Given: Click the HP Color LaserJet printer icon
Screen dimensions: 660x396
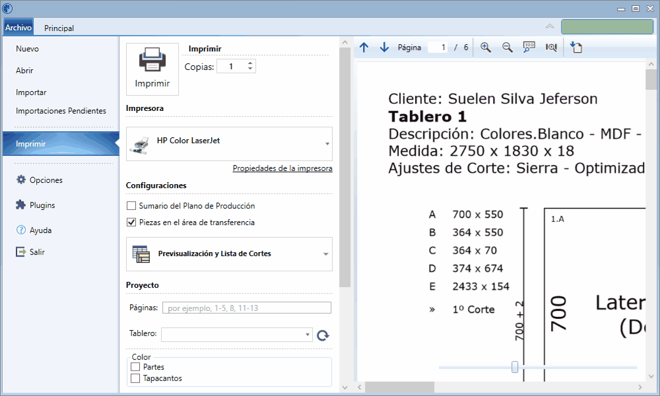Looking at the screenshot, I should (x=139, y=145).
